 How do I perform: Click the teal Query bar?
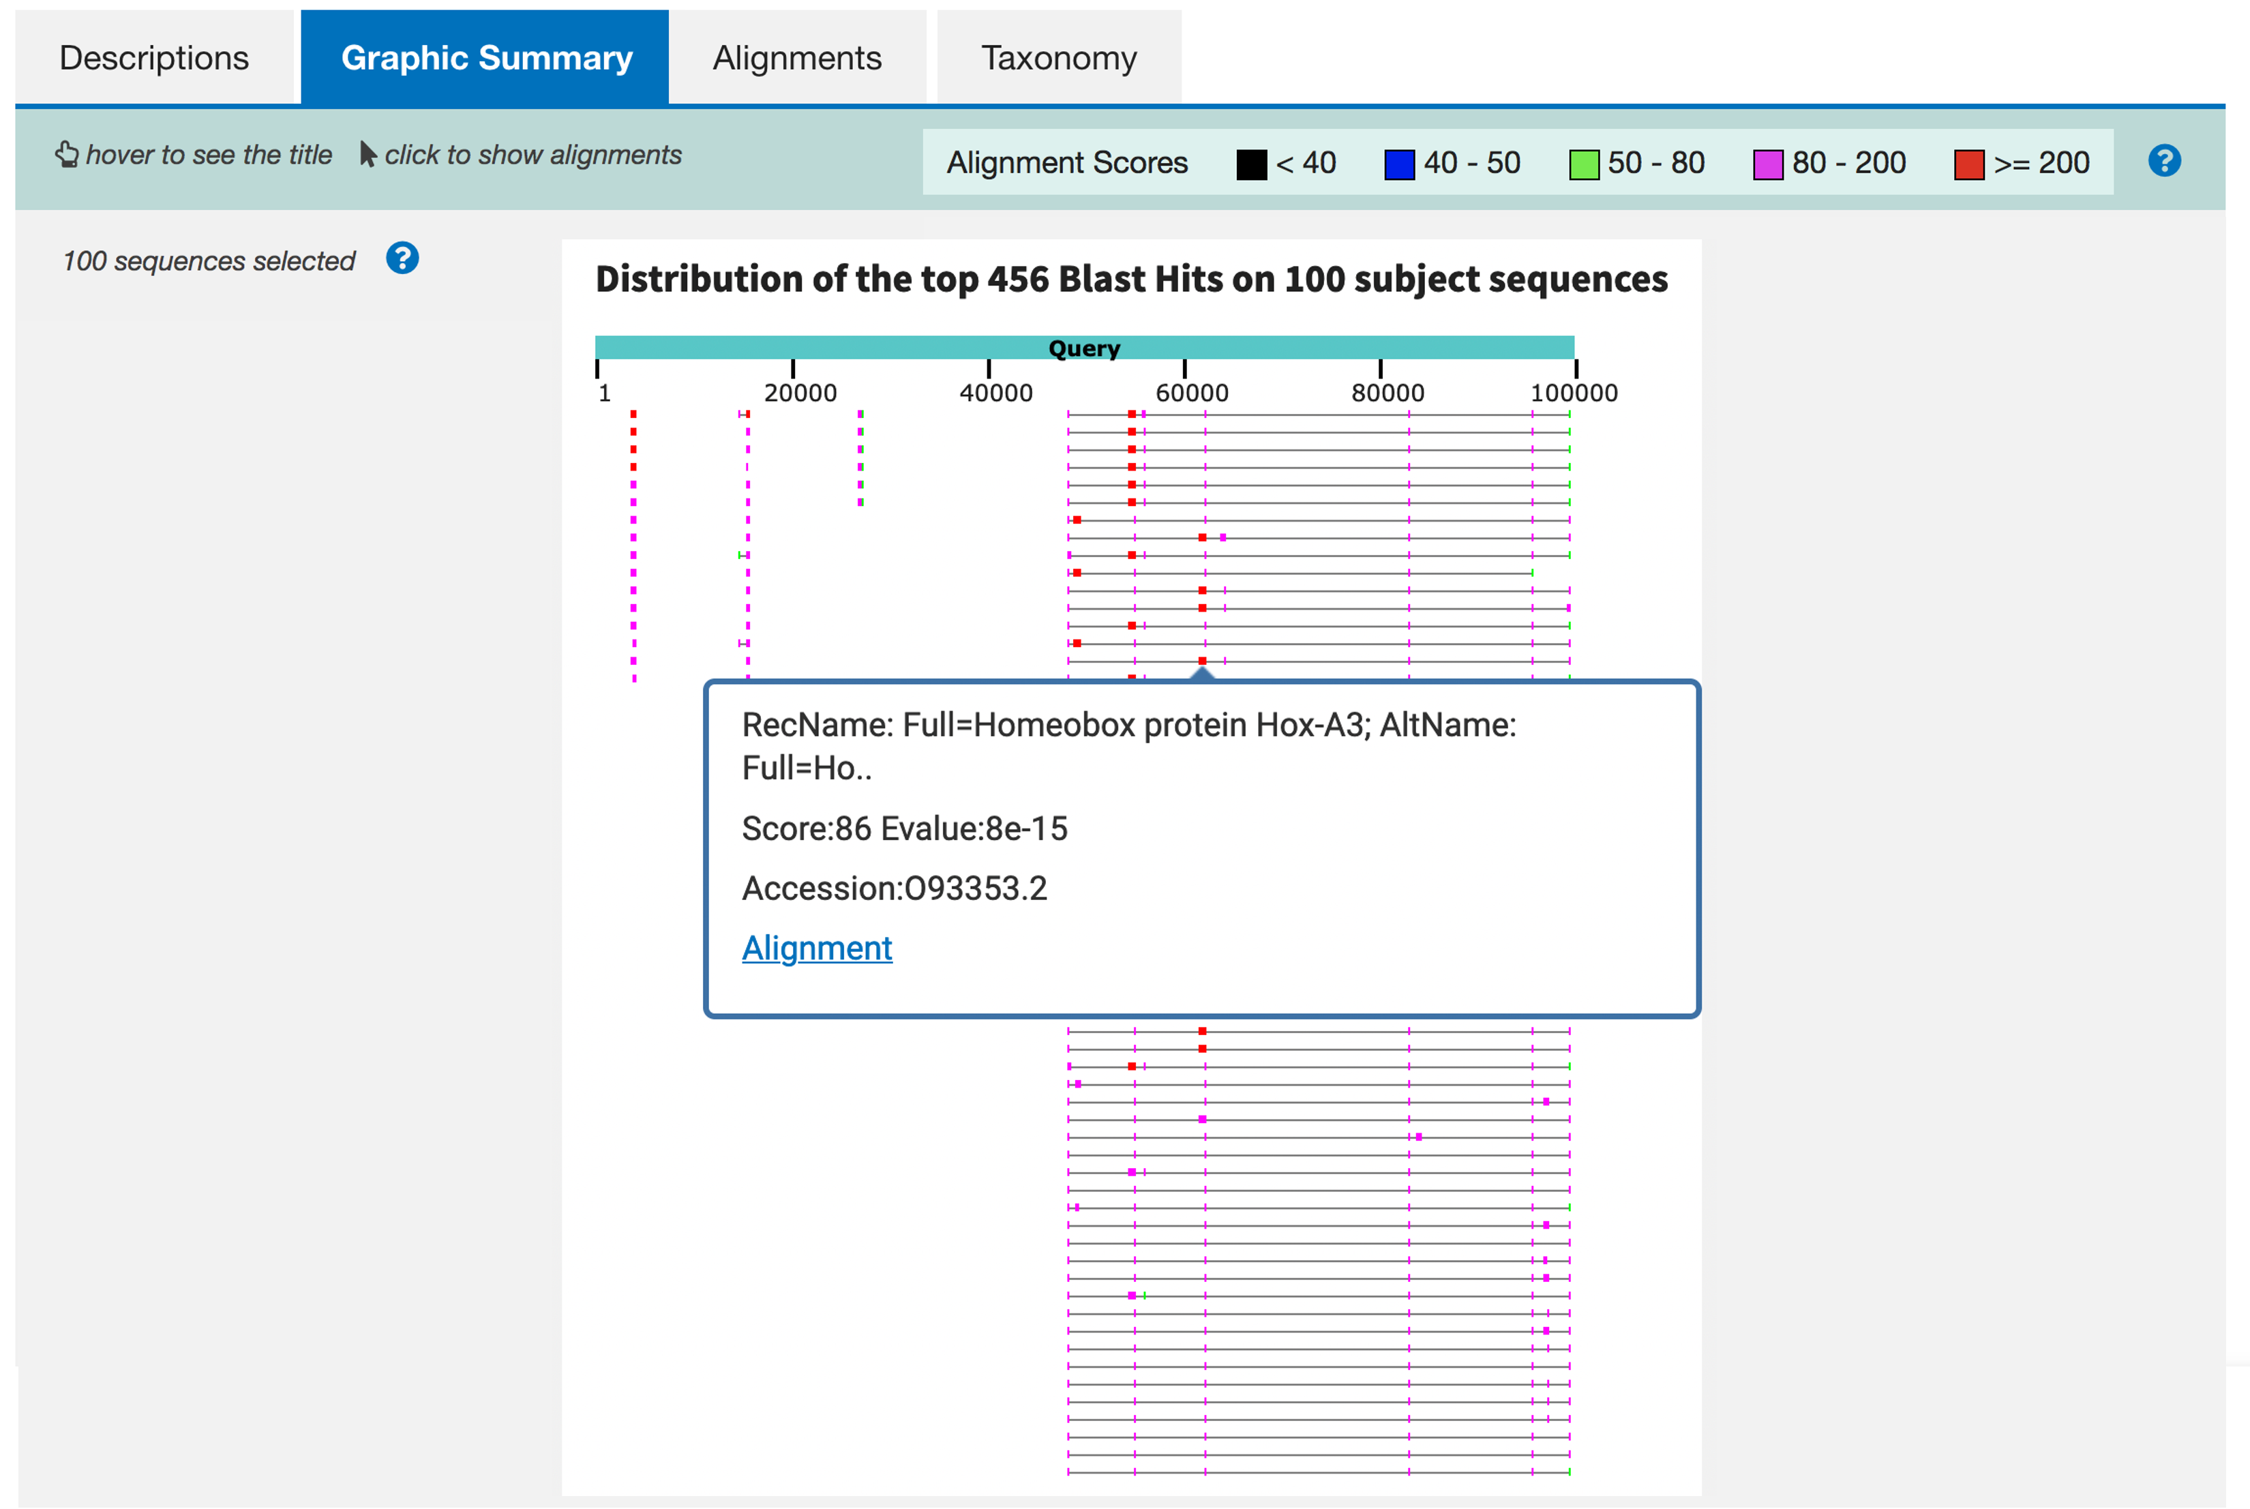(1085, 347)
